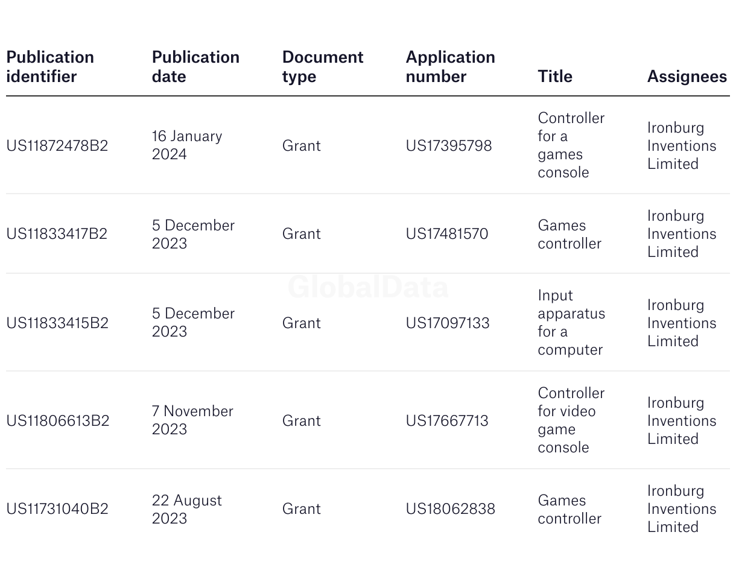The image size is (736, 573).
Task: Open publication US11833417B2
Action: click(57, 234)
